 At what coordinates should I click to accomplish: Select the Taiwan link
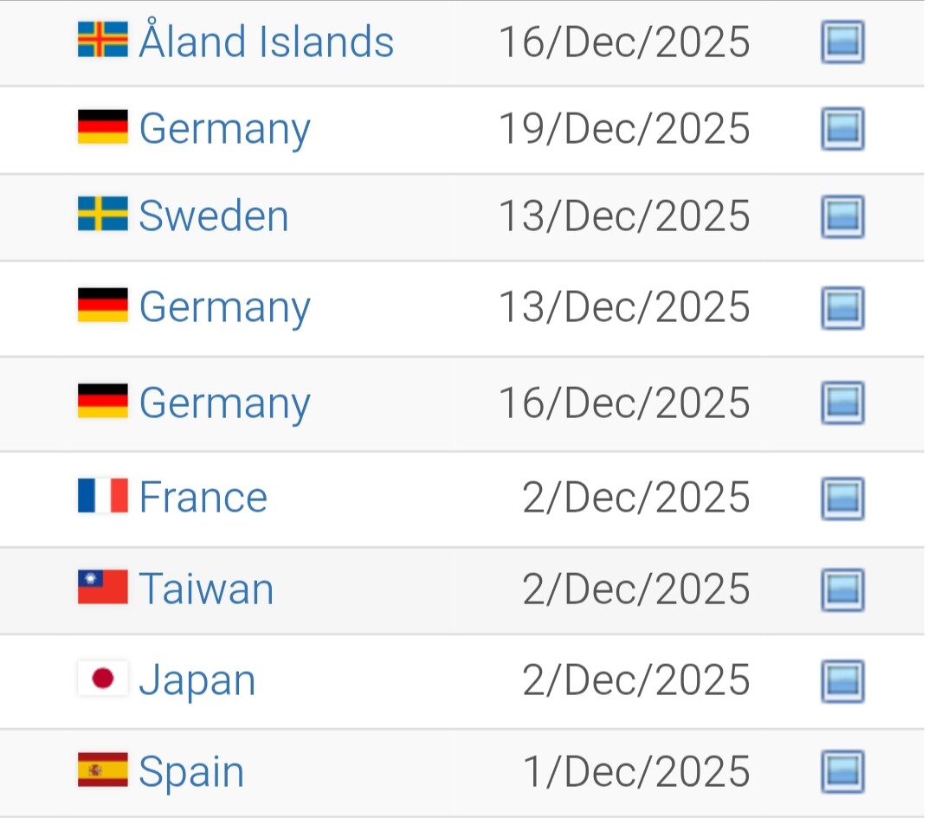coord(206,589)
